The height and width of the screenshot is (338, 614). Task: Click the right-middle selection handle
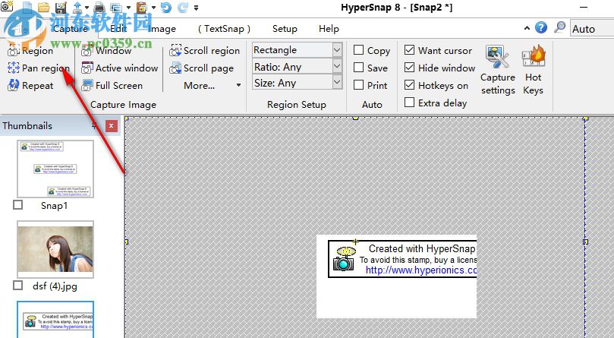(585, 242)
